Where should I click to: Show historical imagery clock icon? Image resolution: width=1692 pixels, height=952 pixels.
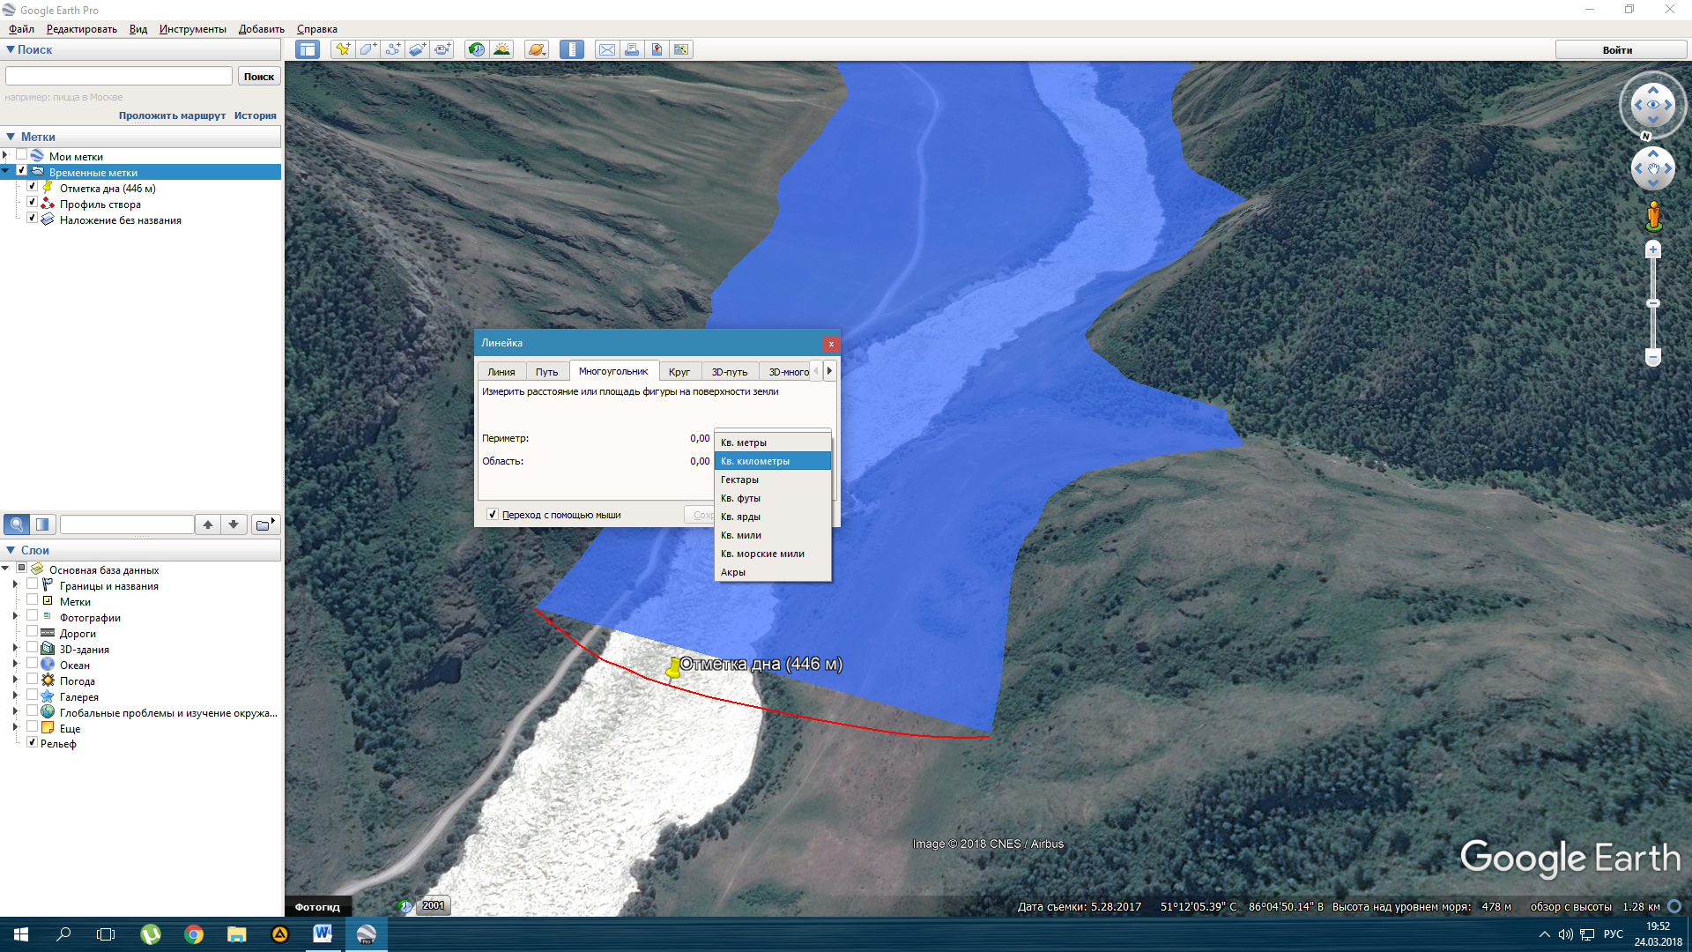[477, 49]
